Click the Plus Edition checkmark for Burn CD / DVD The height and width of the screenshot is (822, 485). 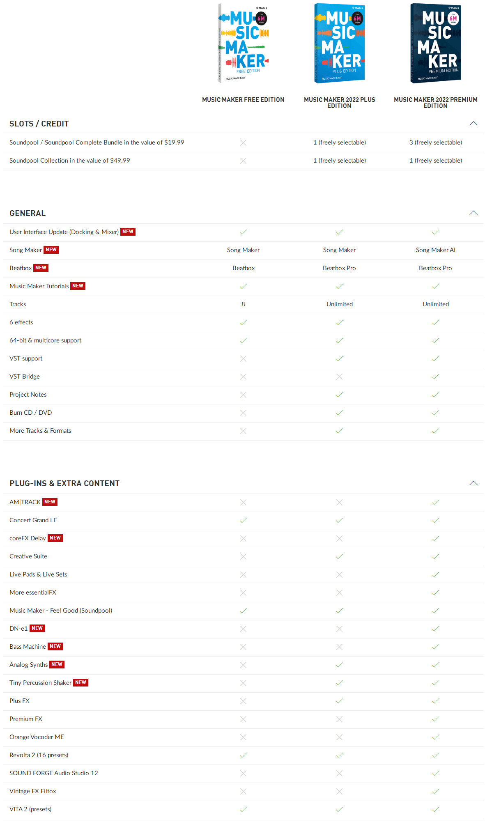tap(339, 413)
